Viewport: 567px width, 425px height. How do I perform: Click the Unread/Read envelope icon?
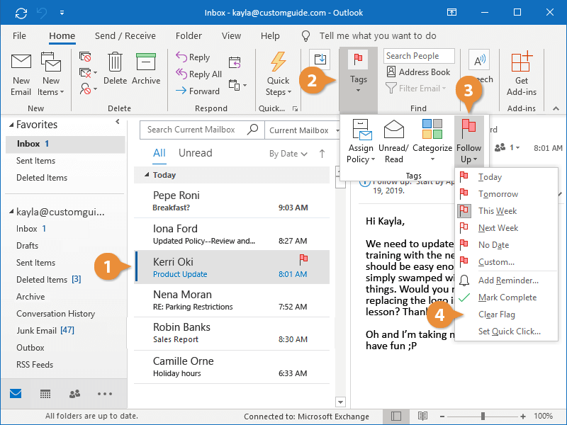click(393, 131)
